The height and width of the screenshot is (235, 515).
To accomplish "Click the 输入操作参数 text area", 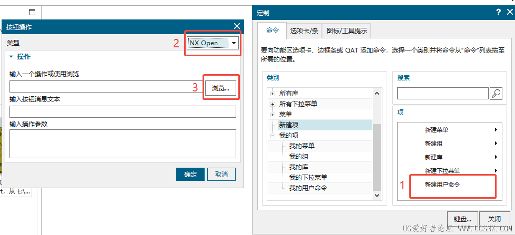I will click(123, 144).
